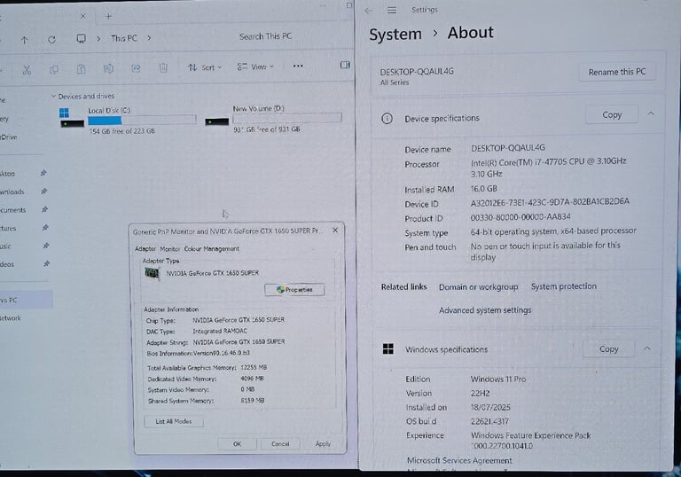Select the New Volume (D:) drive icon
This screenshot has width=681, height=477.
tap(216, 121)
